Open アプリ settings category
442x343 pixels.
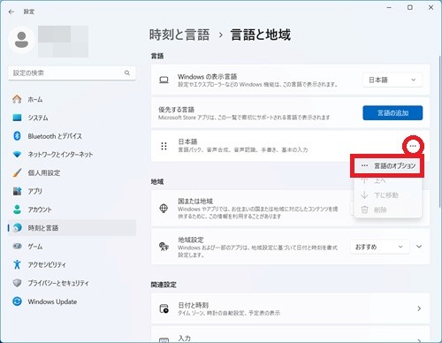coord(72,191)
